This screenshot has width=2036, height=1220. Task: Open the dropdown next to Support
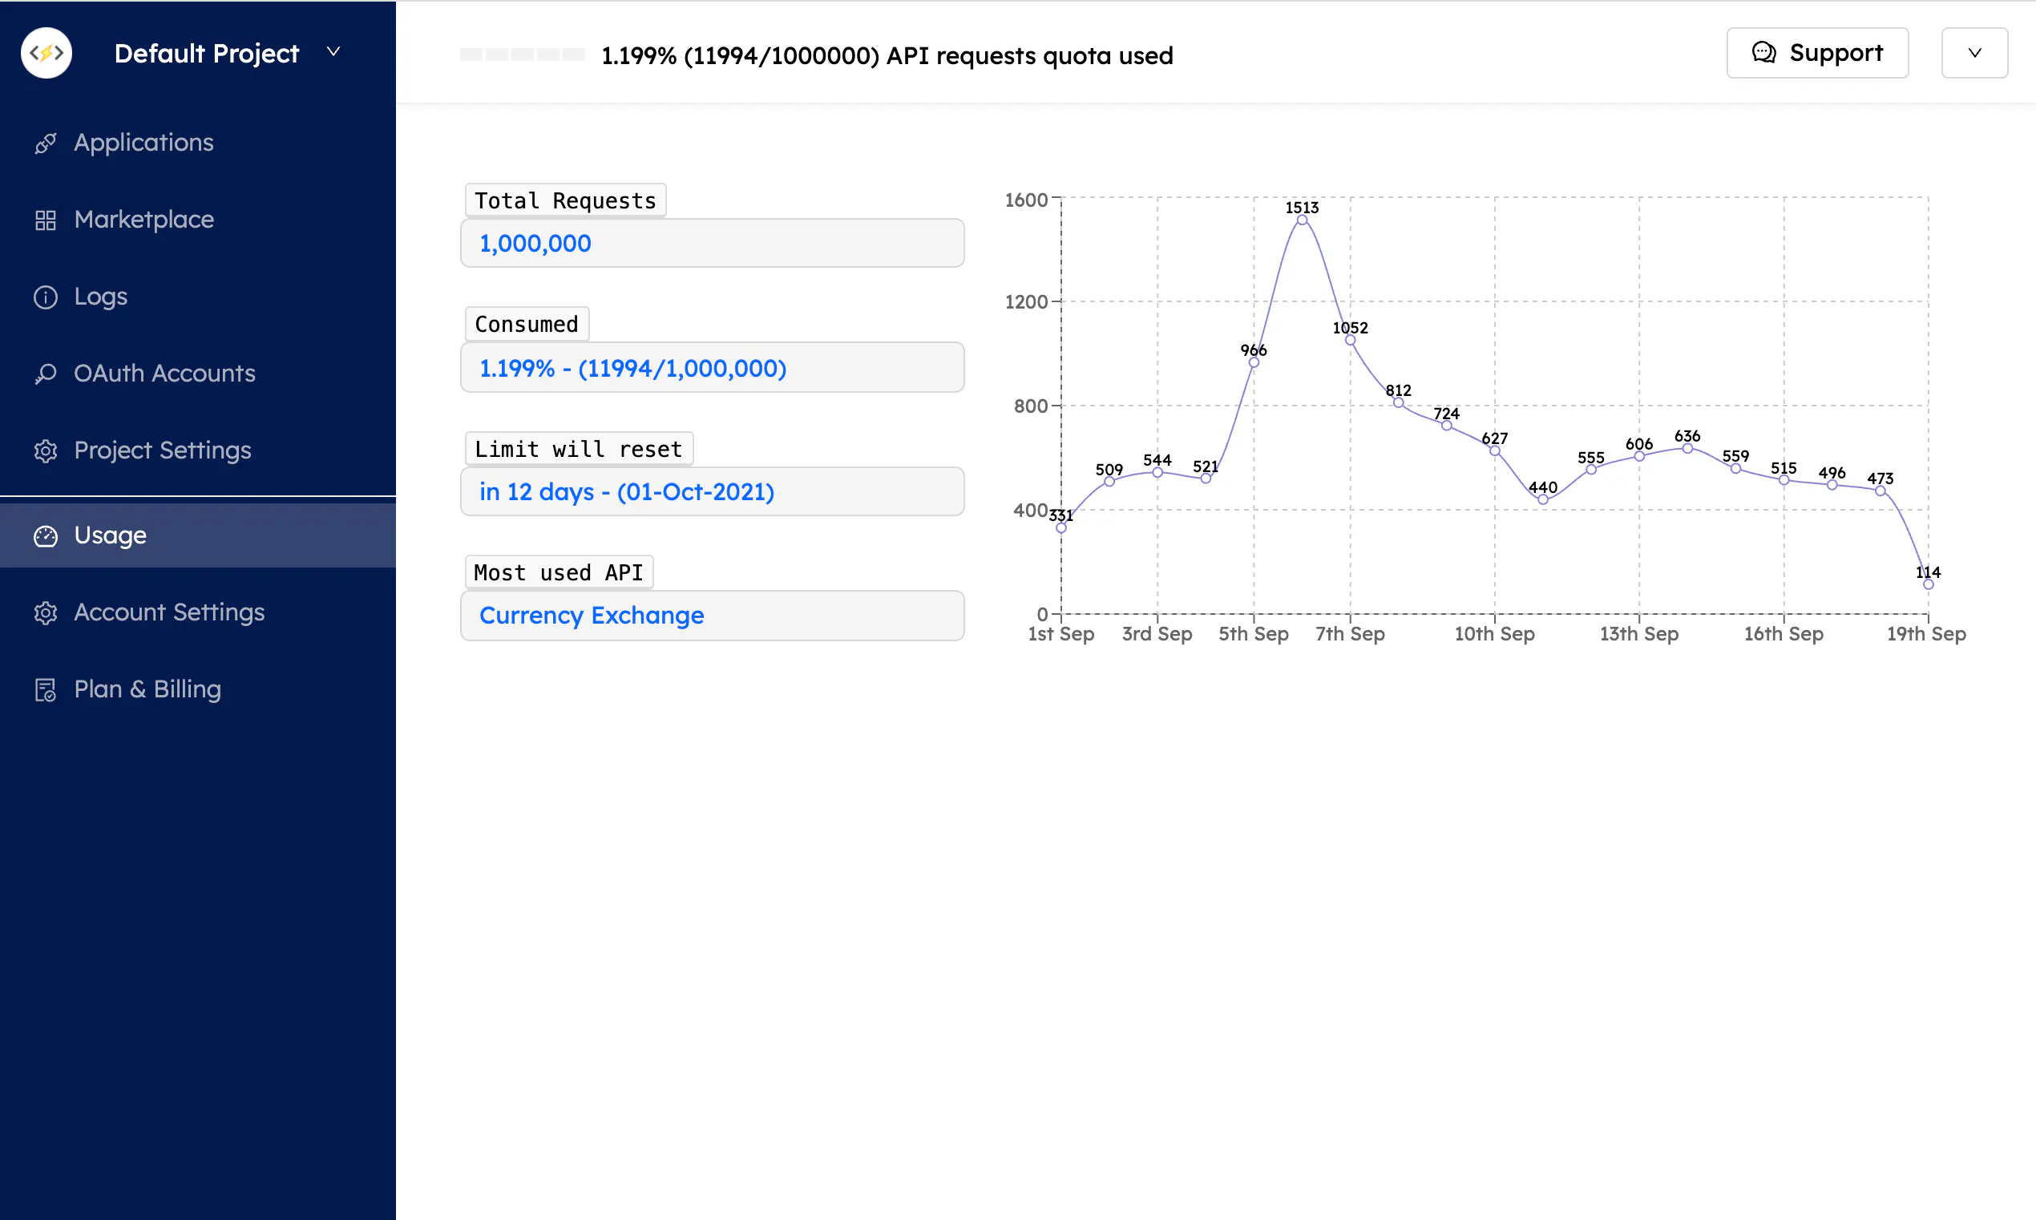point(1973,53)
